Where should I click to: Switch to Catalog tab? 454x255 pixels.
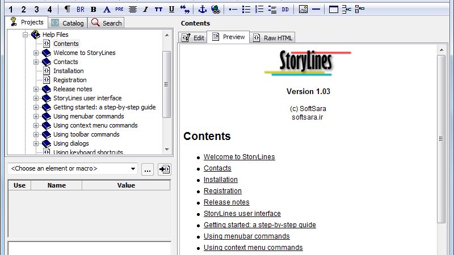tap(68, 23)
